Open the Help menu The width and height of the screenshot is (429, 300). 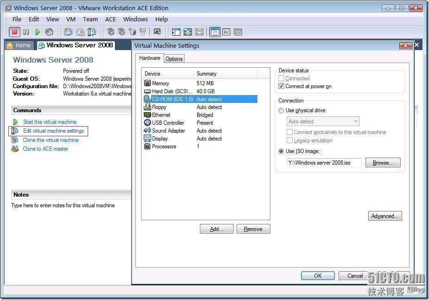tap(161, 19)
